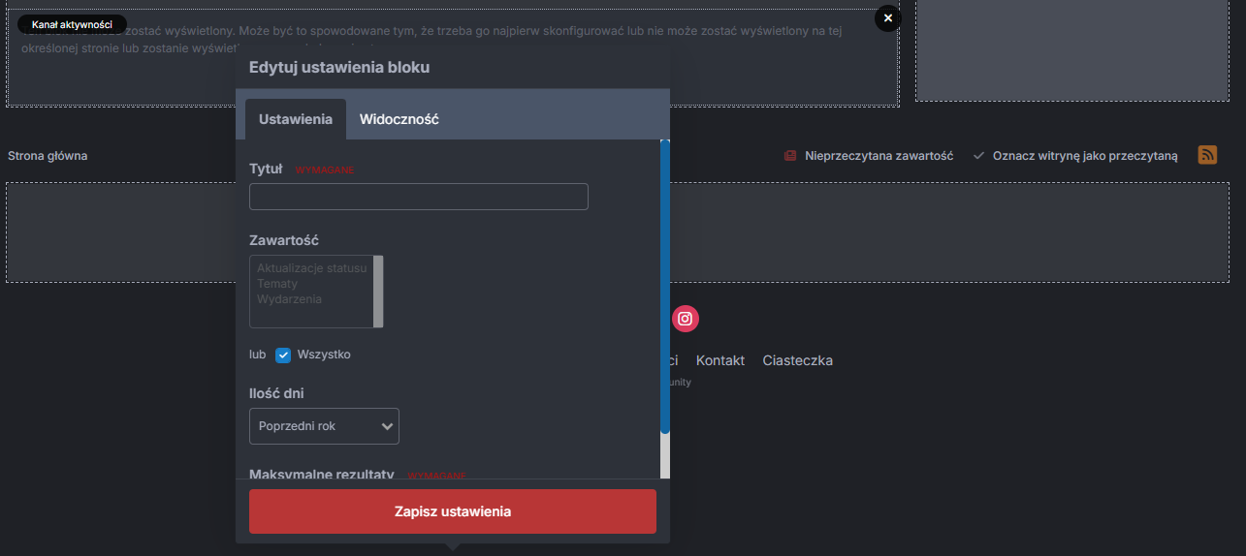Click the Zawartość listbox scrollbar
The image size is (1246, 556).
tap(378, 291)
